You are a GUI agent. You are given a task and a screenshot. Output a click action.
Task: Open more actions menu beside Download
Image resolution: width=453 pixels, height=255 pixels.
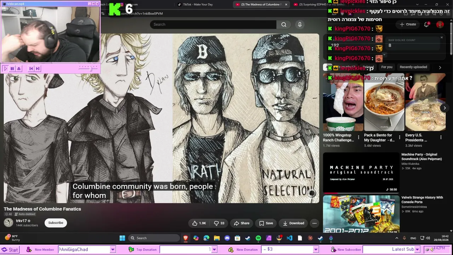314,223
